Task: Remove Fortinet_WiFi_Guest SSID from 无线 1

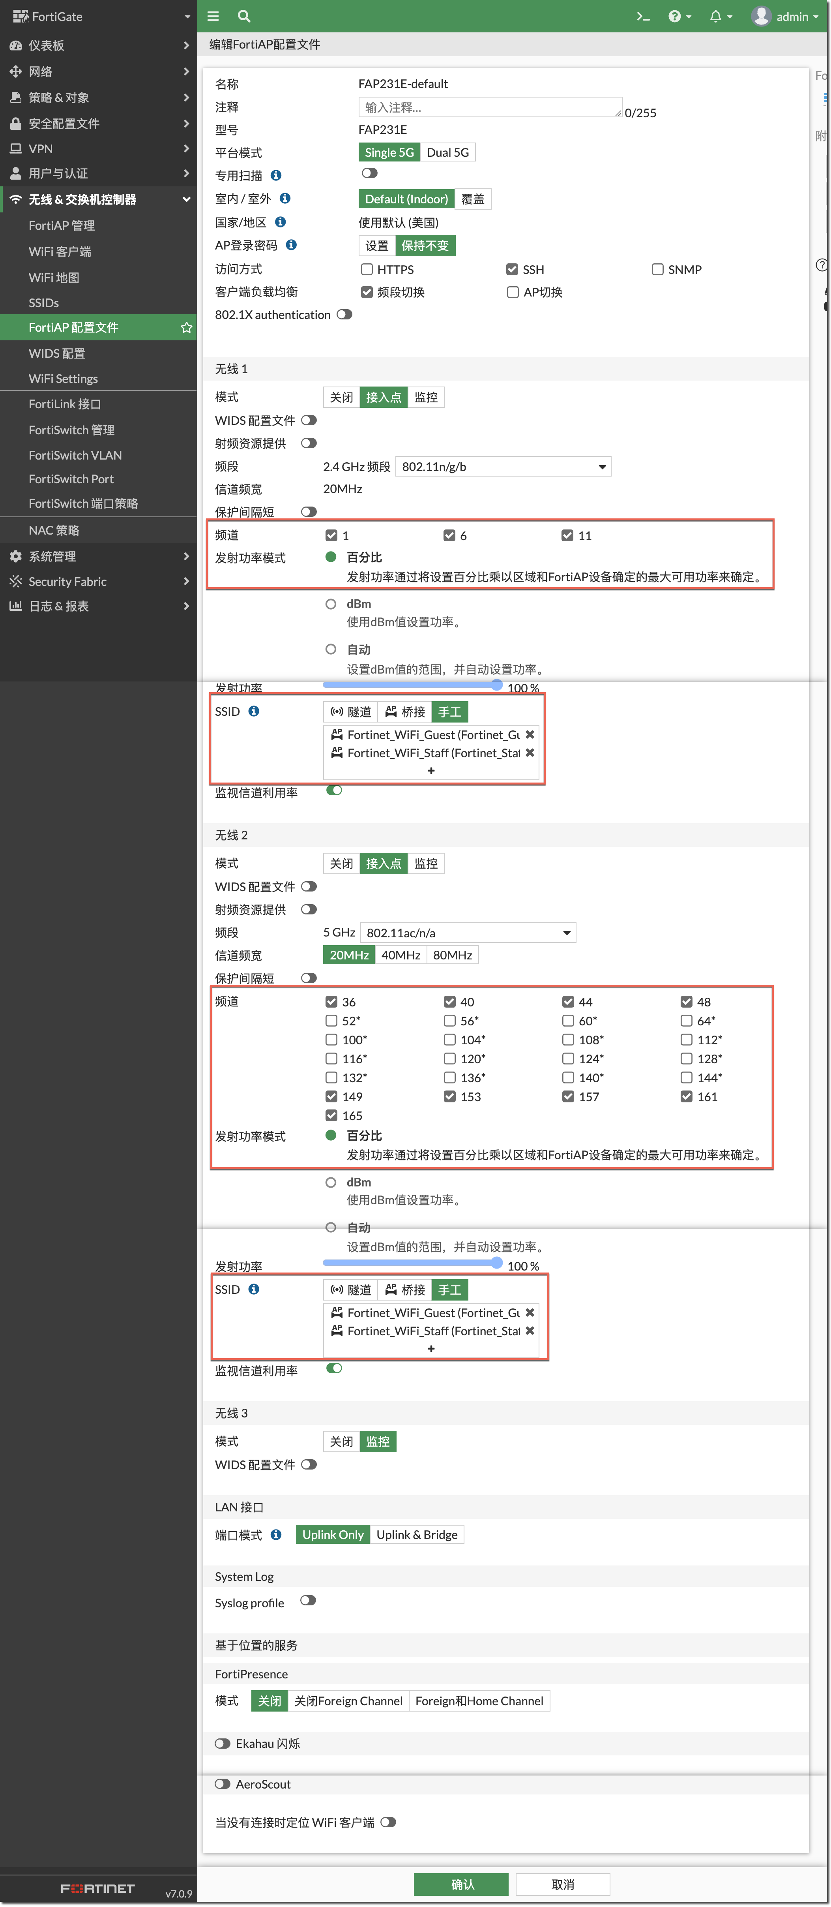Action: (530, 734)
